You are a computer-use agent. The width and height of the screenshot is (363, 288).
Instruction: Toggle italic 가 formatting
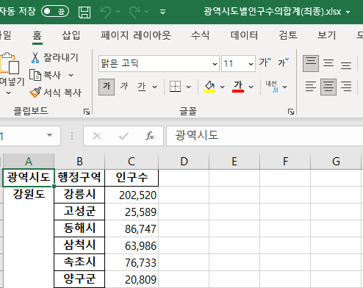click(x=123, y=87)
